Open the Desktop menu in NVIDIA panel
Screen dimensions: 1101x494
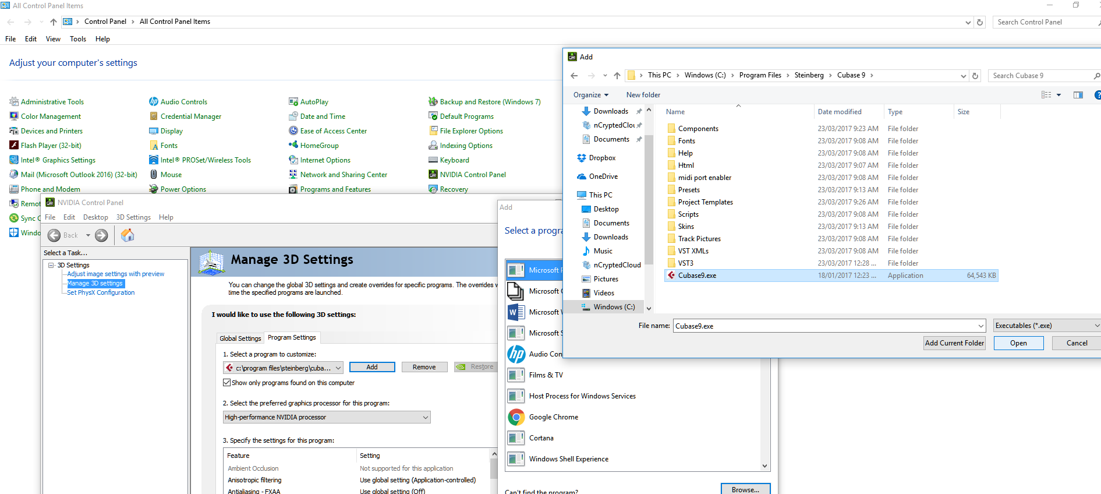tap(95, 217)
